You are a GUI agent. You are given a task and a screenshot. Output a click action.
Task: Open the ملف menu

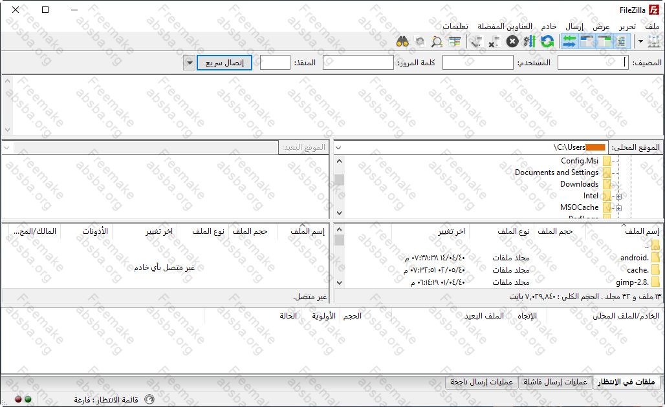(x=652, y=26)
